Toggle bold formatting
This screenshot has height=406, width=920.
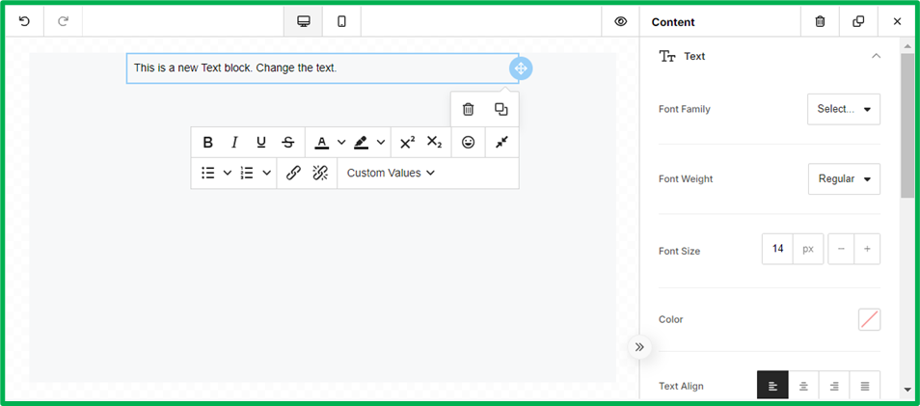click(207, 142)
